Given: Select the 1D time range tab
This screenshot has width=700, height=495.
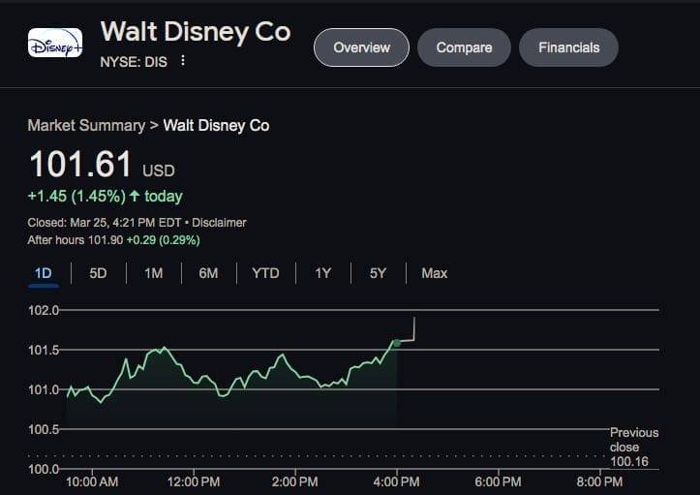Looking at the screenshot, I should point(43,273).
